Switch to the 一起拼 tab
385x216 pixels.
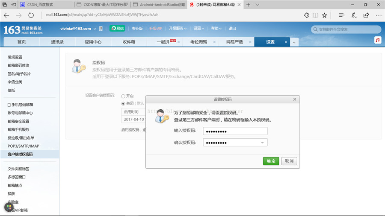click(163, 42)
